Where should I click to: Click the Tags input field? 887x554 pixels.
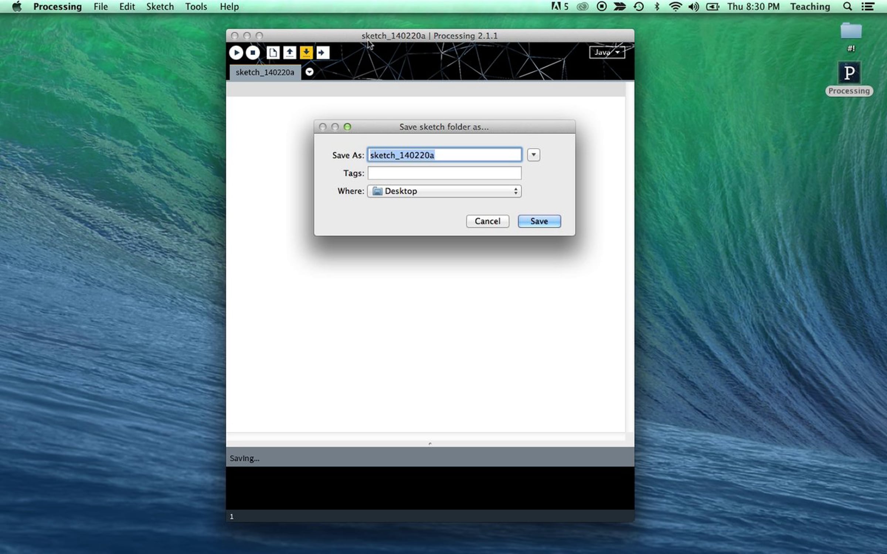coord(445,173)
